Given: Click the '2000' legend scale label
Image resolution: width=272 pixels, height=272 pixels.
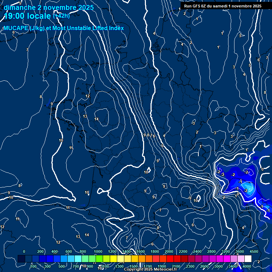Looking at the screenshot, I should coord(169,251).
